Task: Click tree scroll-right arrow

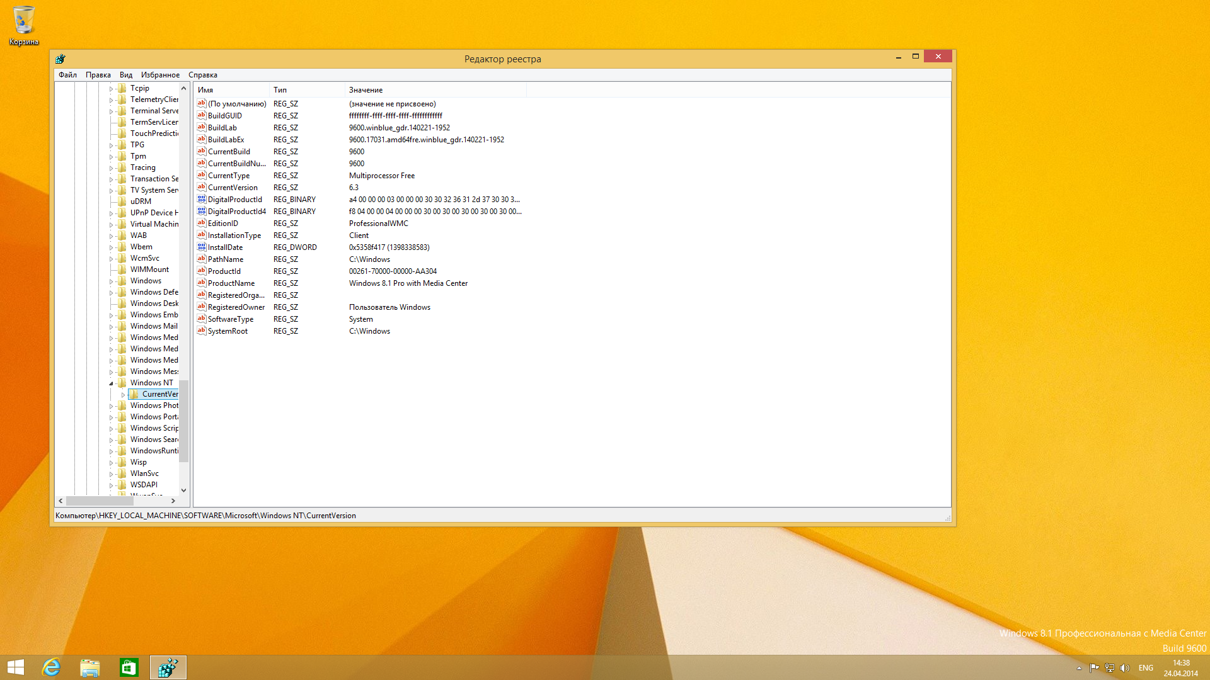Action: pos(173,501)
